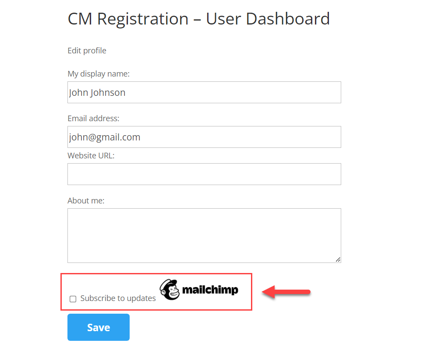The image size is (438, 350).
Task: Place cursor after John Johnson text
Action: coord(126,93)
